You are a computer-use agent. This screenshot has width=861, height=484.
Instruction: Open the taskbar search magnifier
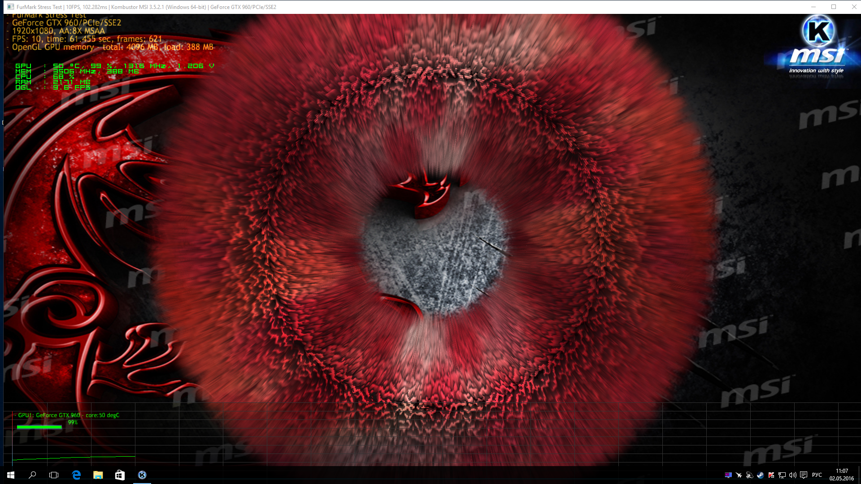(x=32, y=475)
